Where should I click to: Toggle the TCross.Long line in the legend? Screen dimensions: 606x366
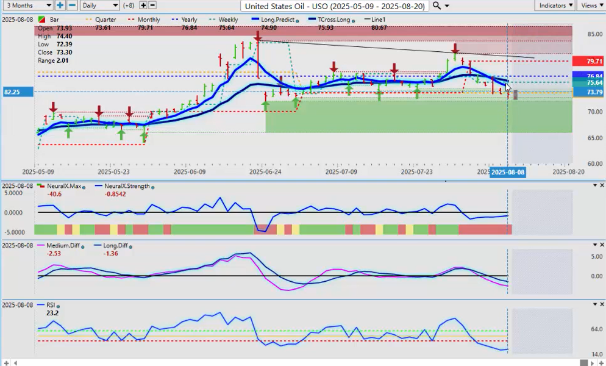332,20
